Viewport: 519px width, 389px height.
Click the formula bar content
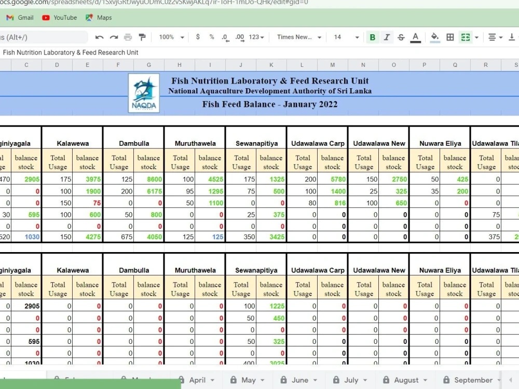[x=71, y=52]
